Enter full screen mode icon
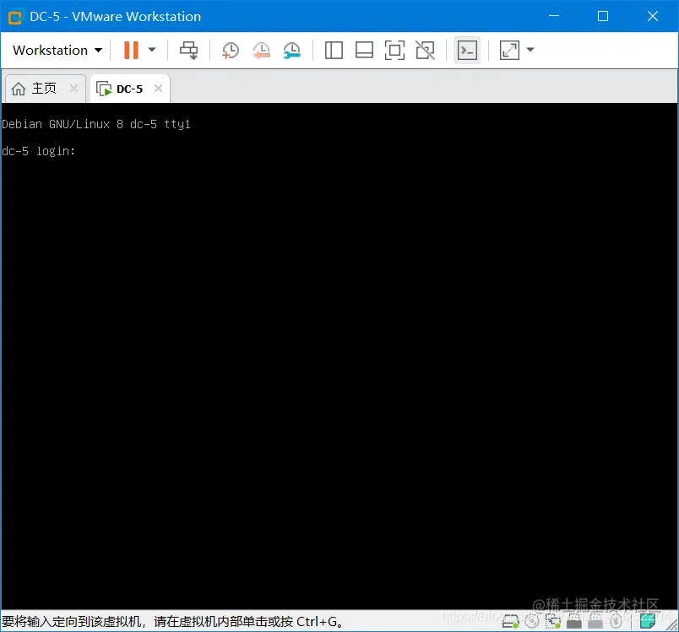This screenshot has height=632, width=679. click(x=395, y=50)
